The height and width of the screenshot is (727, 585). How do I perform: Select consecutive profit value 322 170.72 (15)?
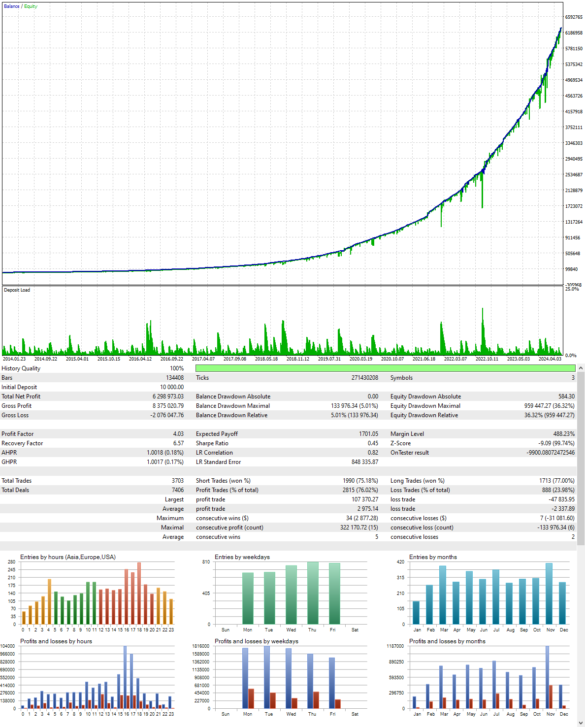(x=359, y=528)
